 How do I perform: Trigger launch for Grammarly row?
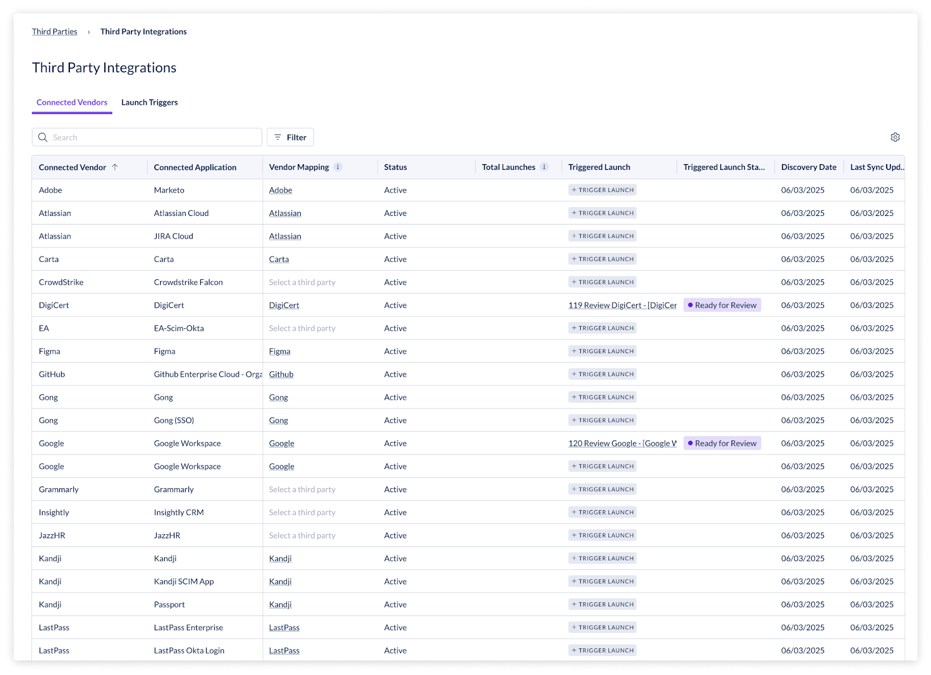602,489
